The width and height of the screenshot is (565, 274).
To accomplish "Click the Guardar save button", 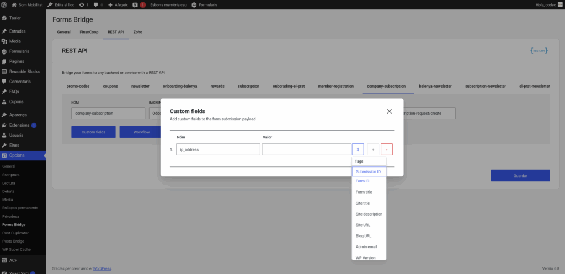I will pyautogui.click(x=520, y=176).
